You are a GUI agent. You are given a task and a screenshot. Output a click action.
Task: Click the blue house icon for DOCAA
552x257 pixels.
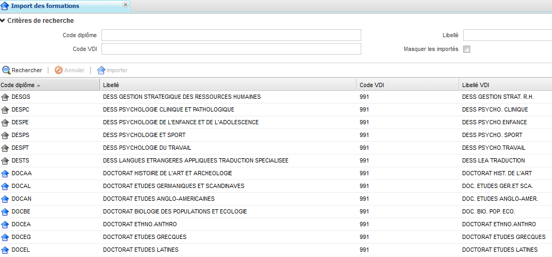click(x=5, y=174)
